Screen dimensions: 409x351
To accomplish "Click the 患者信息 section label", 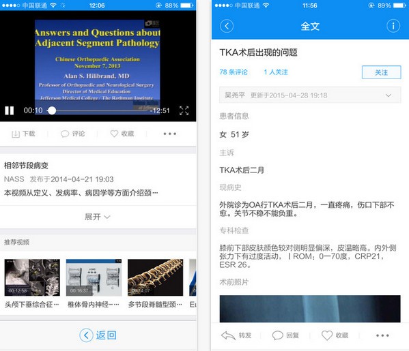I will [234, 116].
